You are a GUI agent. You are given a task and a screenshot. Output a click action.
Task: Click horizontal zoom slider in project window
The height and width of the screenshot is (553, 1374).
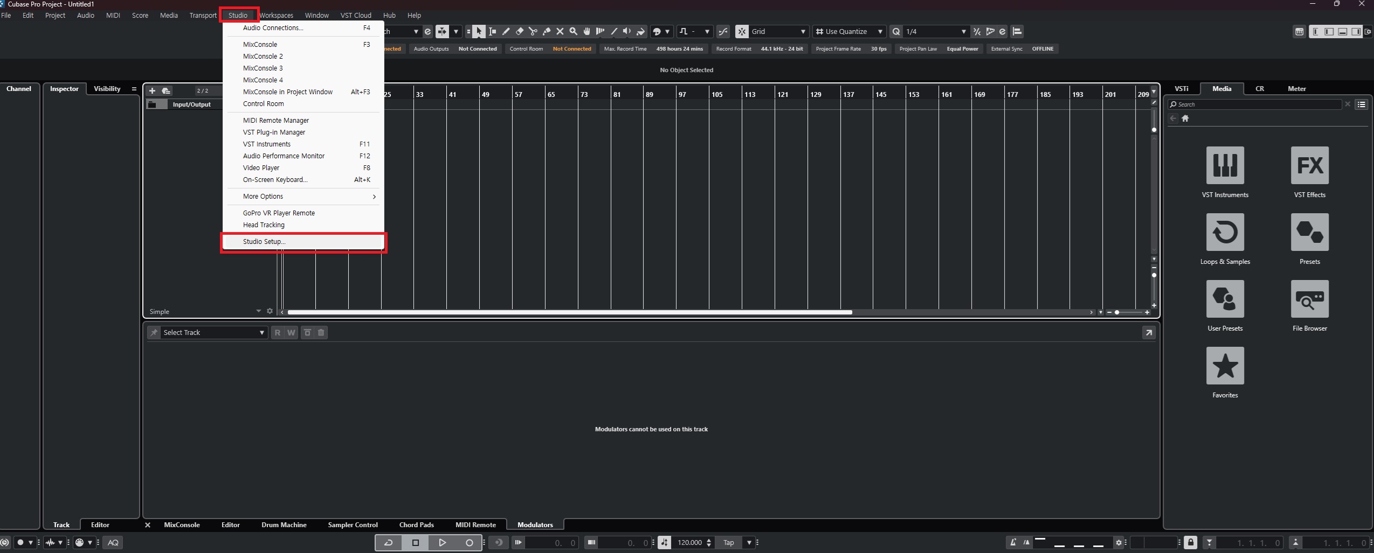1128,312
